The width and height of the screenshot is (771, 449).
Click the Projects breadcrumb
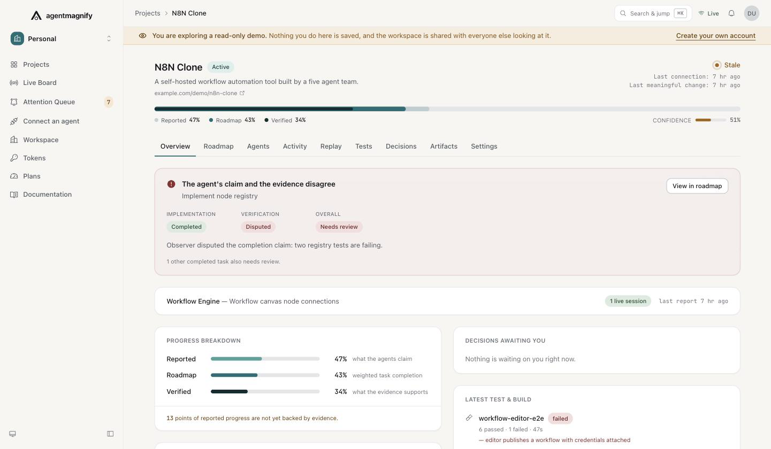[148, 13]
